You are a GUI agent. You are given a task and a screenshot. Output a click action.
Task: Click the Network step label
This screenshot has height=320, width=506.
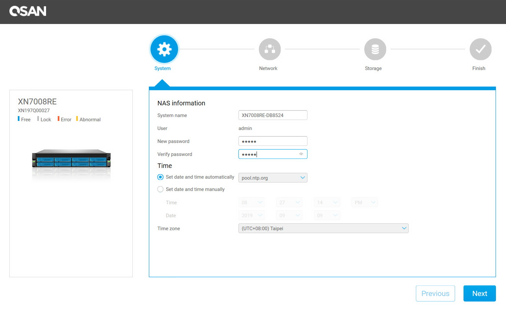click(x=268, y=68)
